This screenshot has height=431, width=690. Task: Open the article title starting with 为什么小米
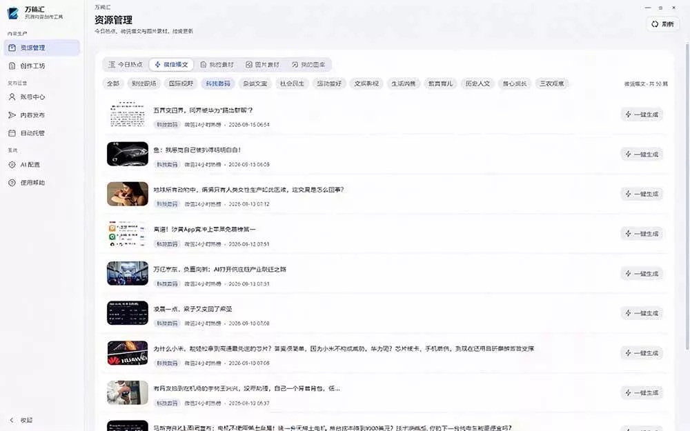(344, 349)
